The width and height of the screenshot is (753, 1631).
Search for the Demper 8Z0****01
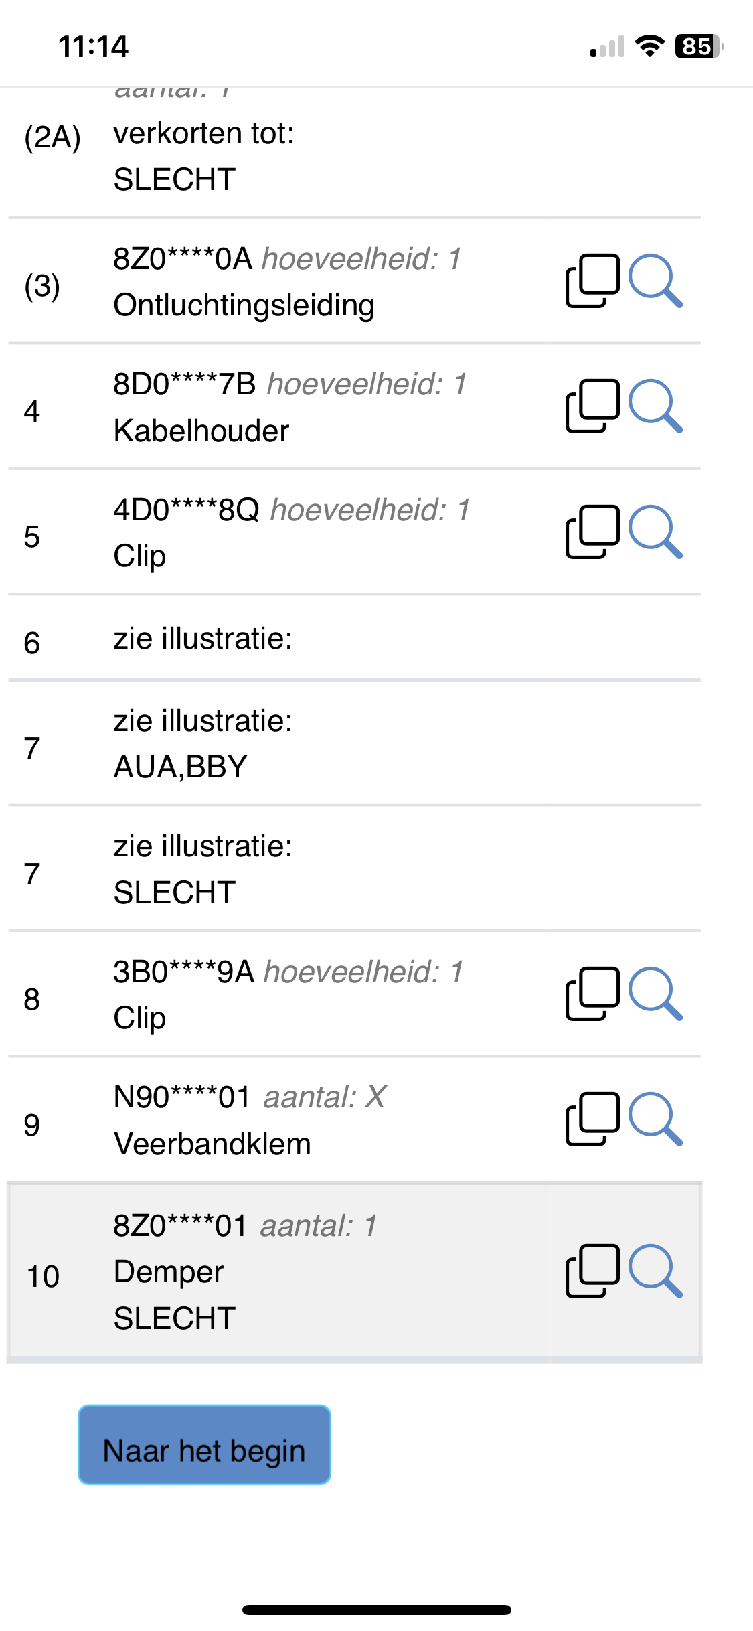tap(655, 1271)
